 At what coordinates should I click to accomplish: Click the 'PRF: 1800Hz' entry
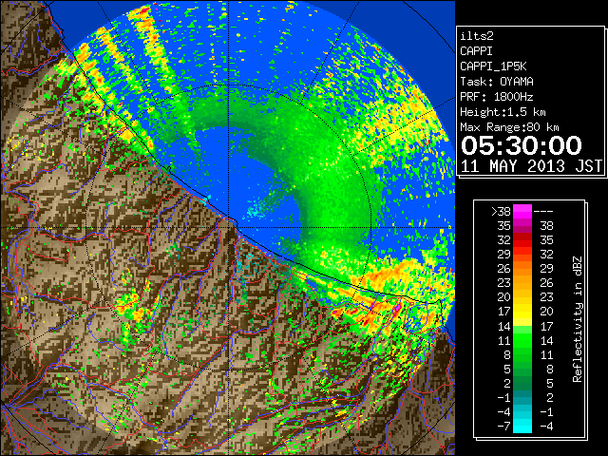(497, 97)
